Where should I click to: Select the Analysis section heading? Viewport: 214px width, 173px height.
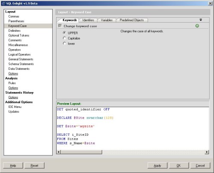[11, 78]
